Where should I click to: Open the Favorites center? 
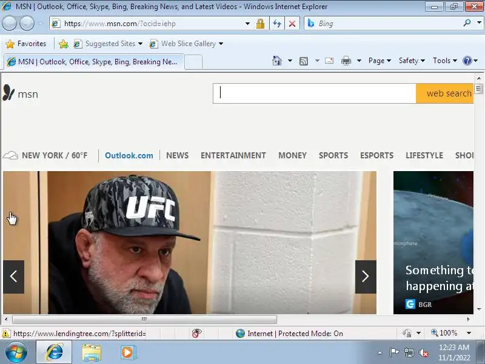25,44
